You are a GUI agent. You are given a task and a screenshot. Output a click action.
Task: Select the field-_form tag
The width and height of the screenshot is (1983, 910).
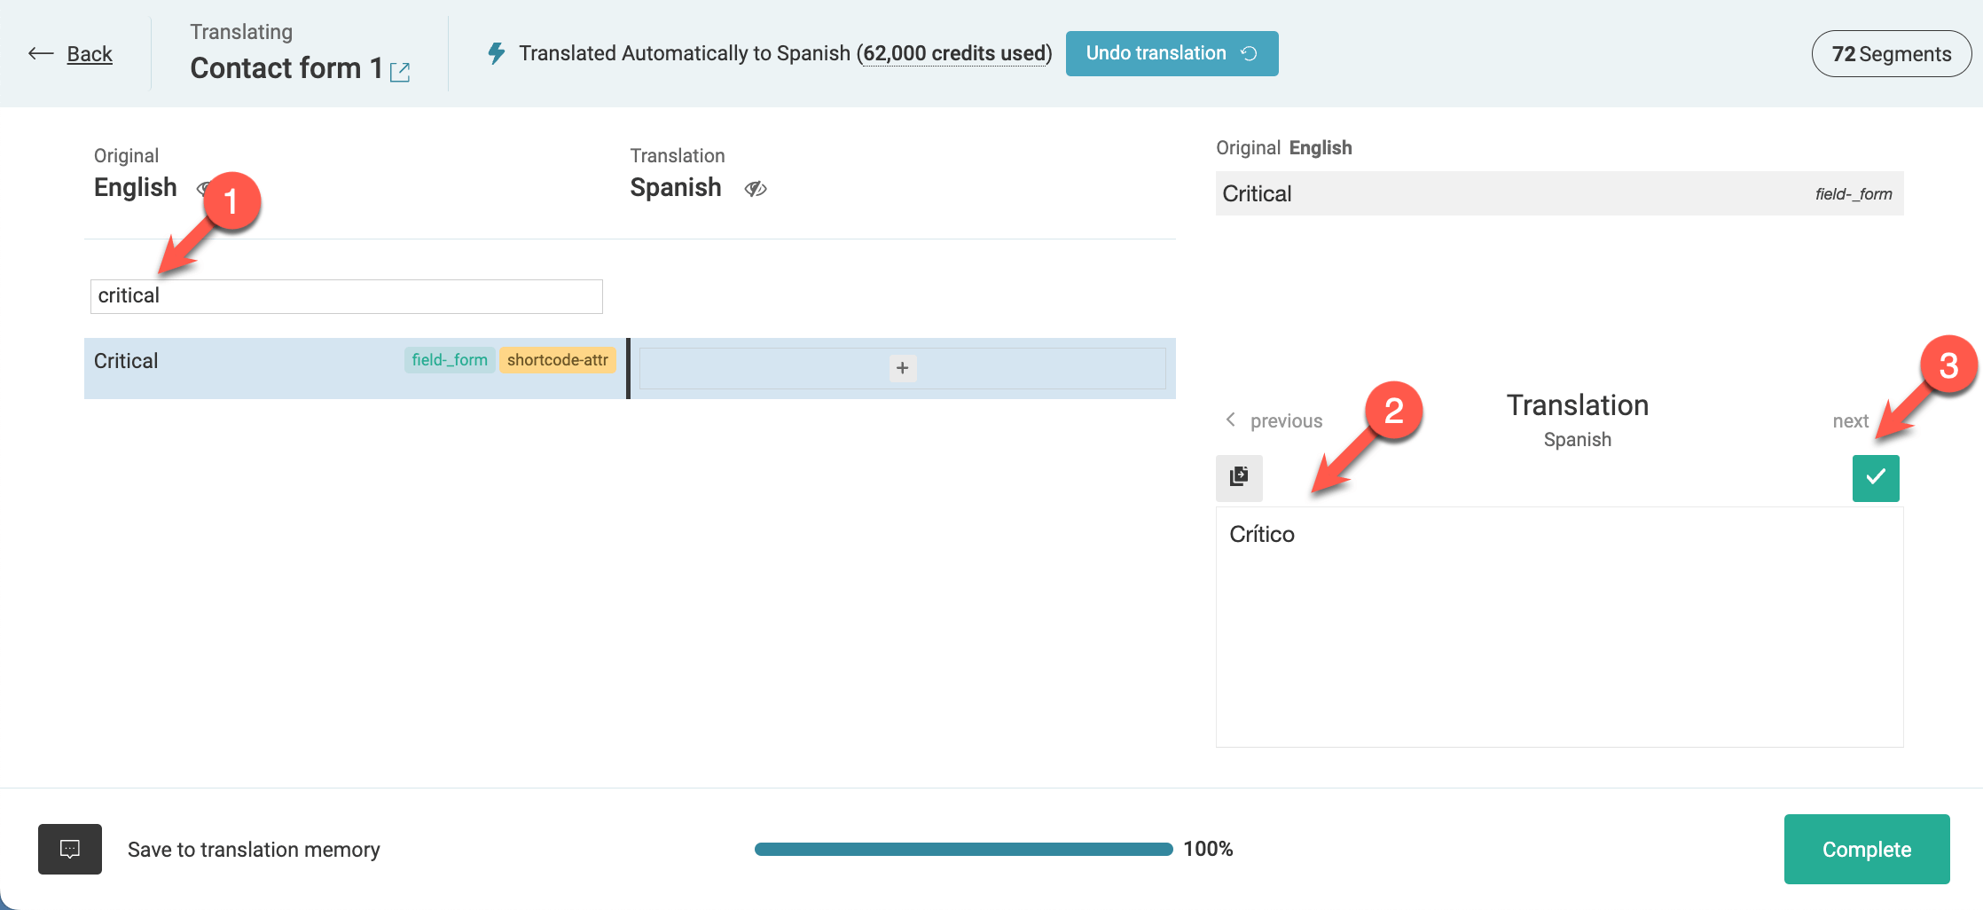coord(450,360)
